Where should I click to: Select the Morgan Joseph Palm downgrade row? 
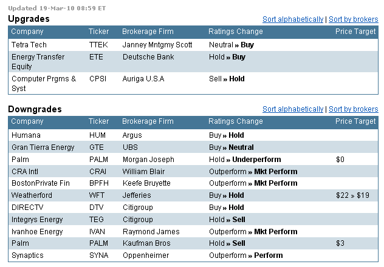coord(193,160)
